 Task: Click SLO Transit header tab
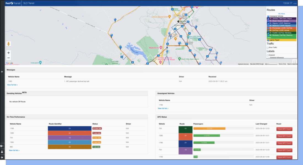[x=29, y=3]
